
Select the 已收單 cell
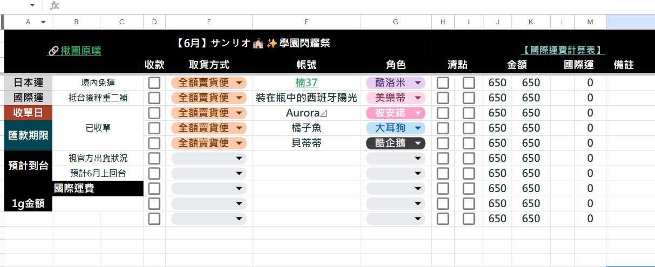tap(98, 128)
